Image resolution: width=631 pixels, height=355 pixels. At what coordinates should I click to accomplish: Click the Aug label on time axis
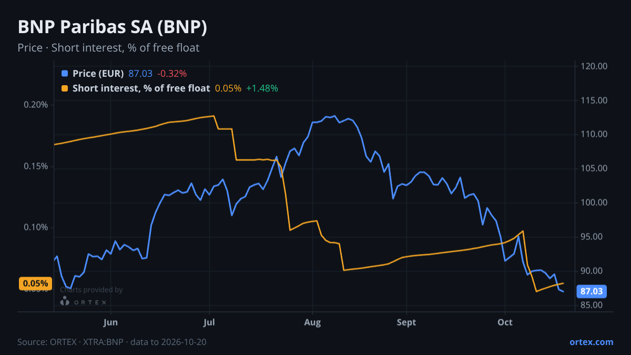pyautogui.click(x=312, y=321)
